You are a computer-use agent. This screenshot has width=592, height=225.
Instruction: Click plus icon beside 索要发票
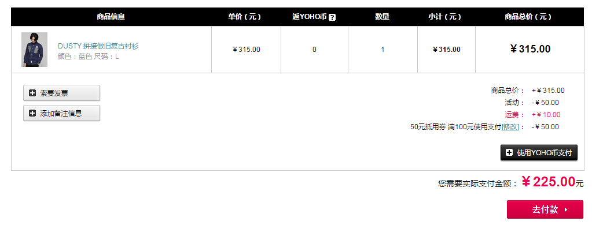[x=32, y=93]
